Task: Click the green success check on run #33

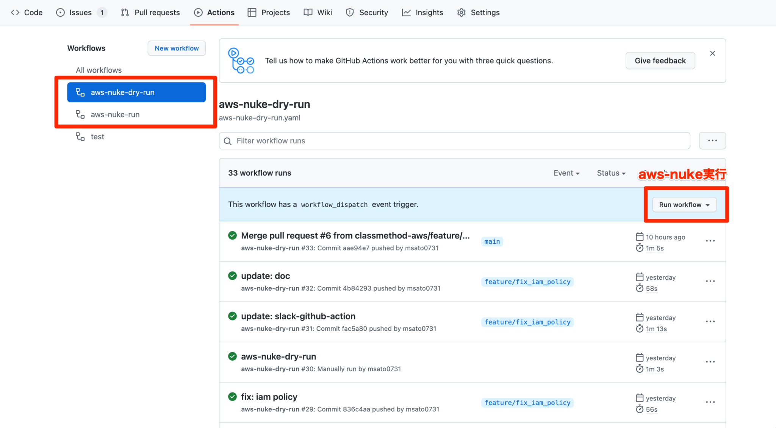Action: (232, 235)
